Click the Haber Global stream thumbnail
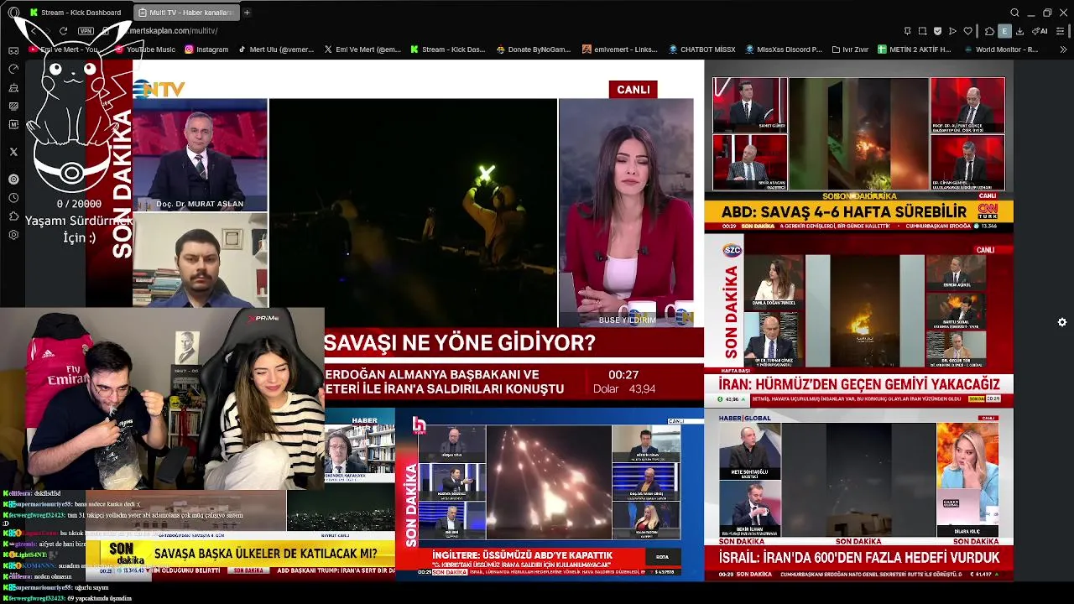Screen dimensions: 1074x604 [x=858, y=494]
